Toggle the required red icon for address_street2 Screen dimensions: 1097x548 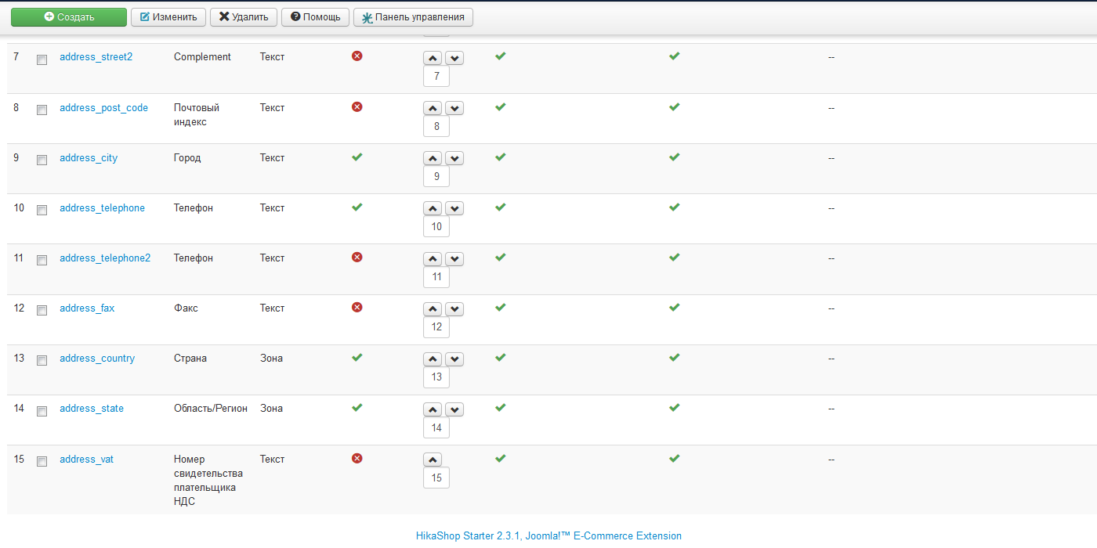point(357,56)
